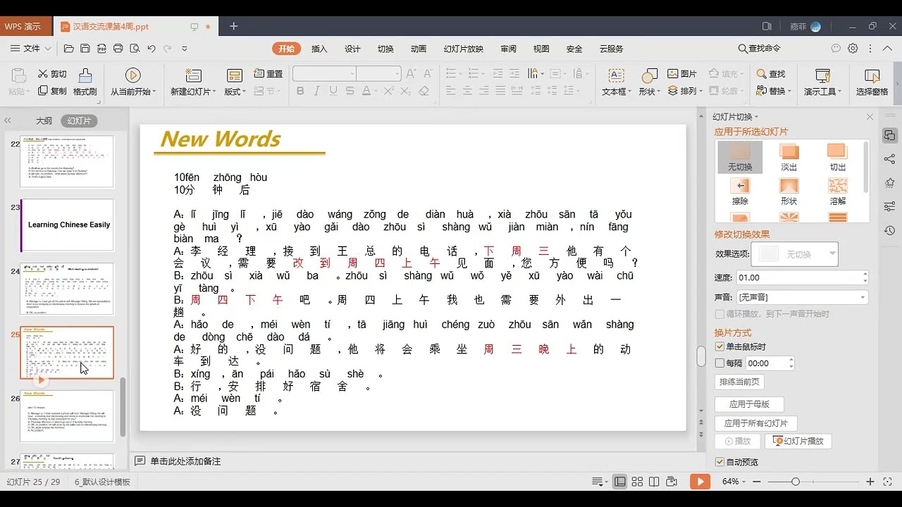The width and height of the screenshot is (902, 507).
Task: Open the quick access toolbar customize arrow
Action: coord(185,49)
